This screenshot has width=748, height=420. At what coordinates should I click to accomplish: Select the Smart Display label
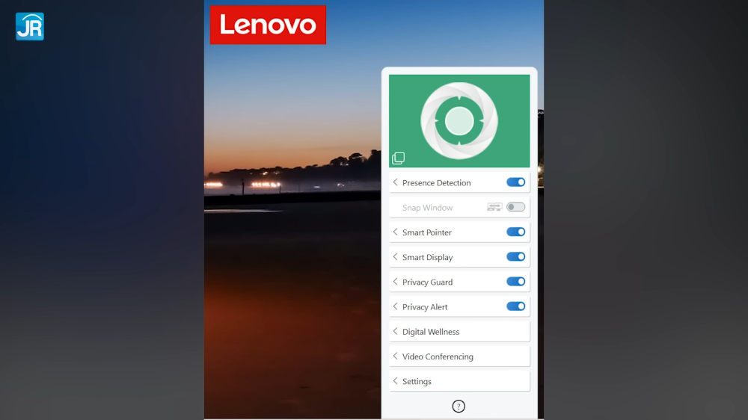427,257
